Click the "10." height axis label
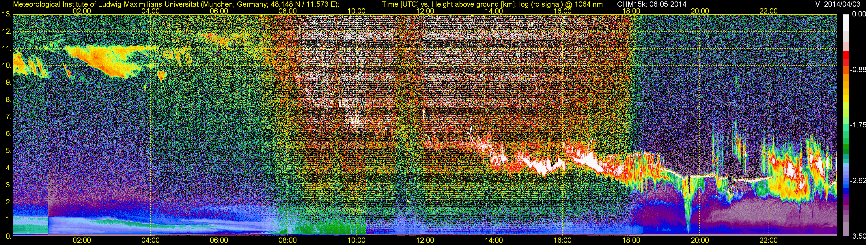The image size is (866, 245). 6,65
